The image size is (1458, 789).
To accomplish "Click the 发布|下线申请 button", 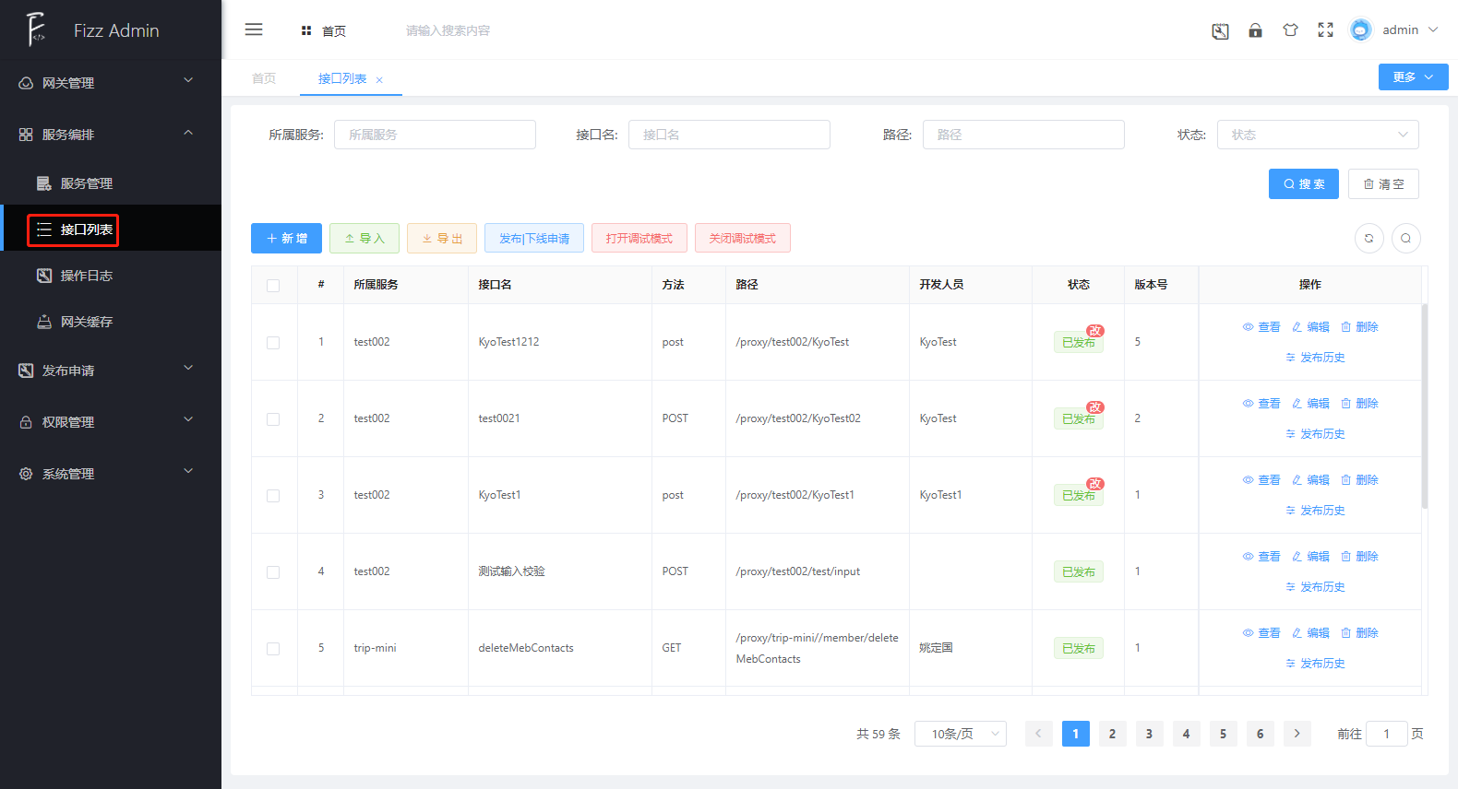I will point(534,239).
